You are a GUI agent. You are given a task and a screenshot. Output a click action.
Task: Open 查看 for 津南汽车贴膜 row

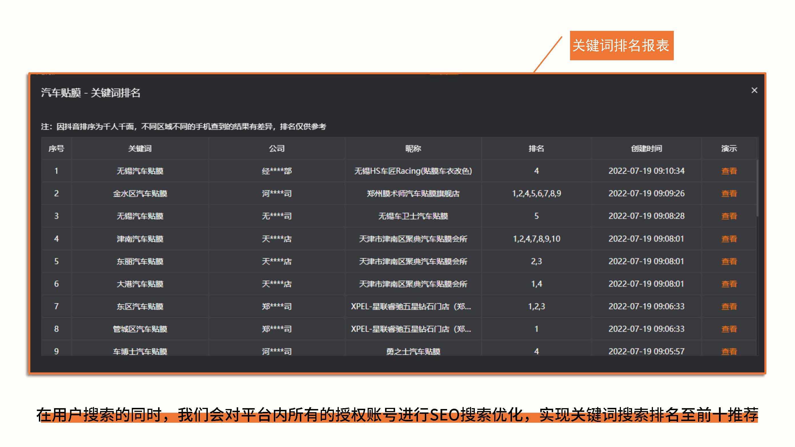tap(729, 238)
